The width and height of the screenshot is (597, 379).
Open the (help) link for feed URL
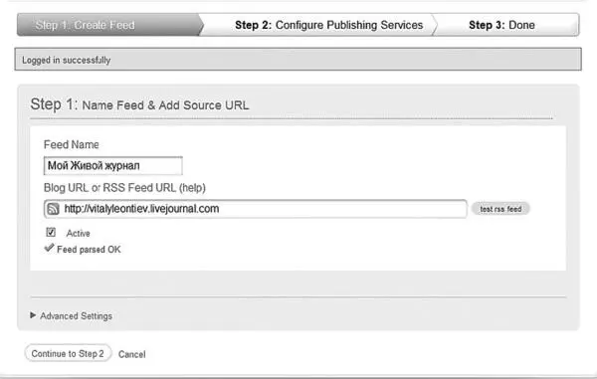(x=192, y=188)
